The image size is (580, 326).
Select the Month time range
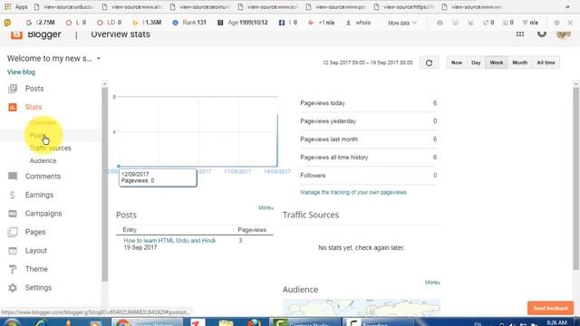click(x=519, y=62)
